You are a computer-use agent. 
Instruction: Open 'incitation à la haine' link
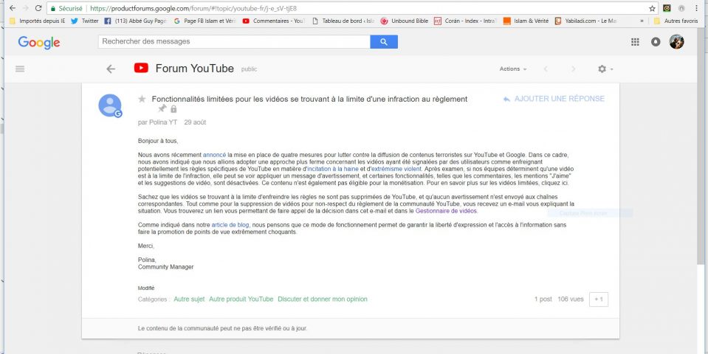click(x=333, y=169)
